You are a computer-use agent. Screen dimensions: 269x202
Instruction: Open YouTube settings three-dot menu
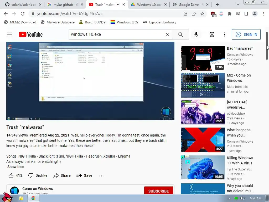pyautogui.click(x=224, y=34)
